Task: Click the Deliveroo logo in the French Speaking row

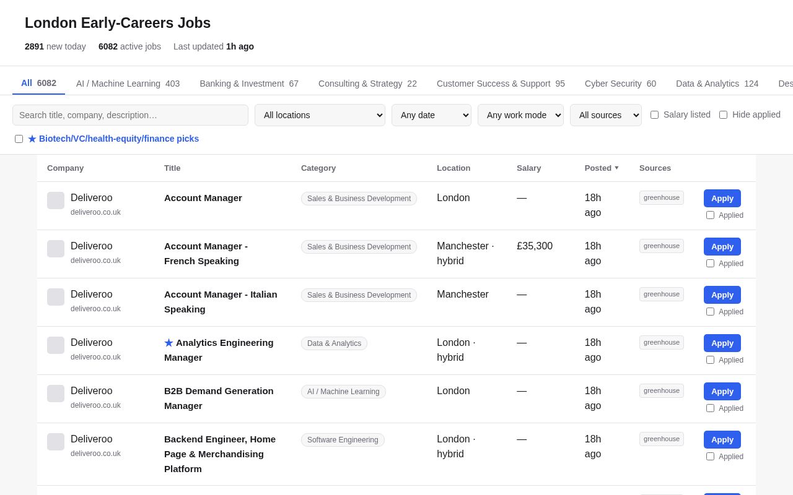Action: [56, 249]
